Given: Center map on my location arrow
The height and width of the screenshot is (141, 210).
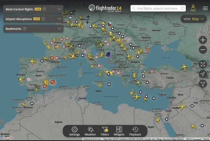Looking at the screenshot, I should 203,74.
